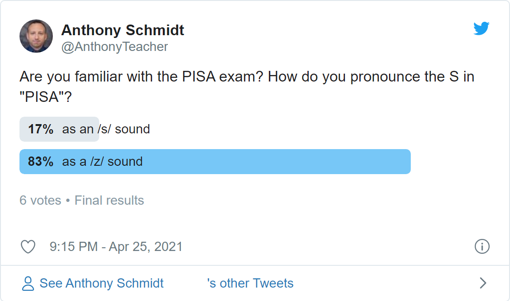Click the "'s other Tweets" text
This screenshot has height=301, width=510.
[250, 283]
